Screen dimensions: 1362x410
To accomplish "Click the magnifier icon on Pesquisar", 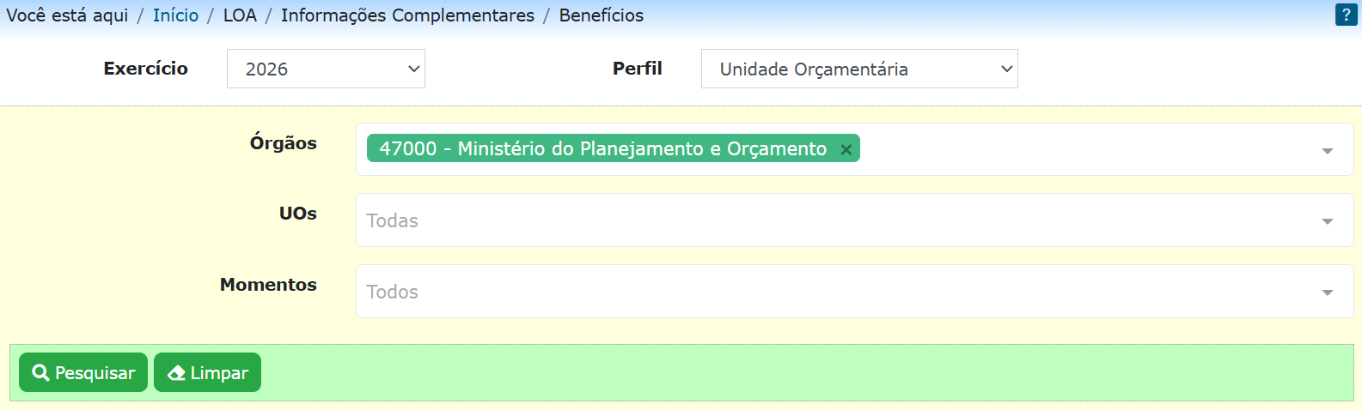I will 40,372.
